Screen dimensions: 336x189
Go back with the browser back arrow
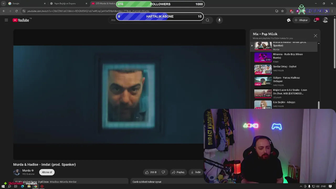coord(4,11)
